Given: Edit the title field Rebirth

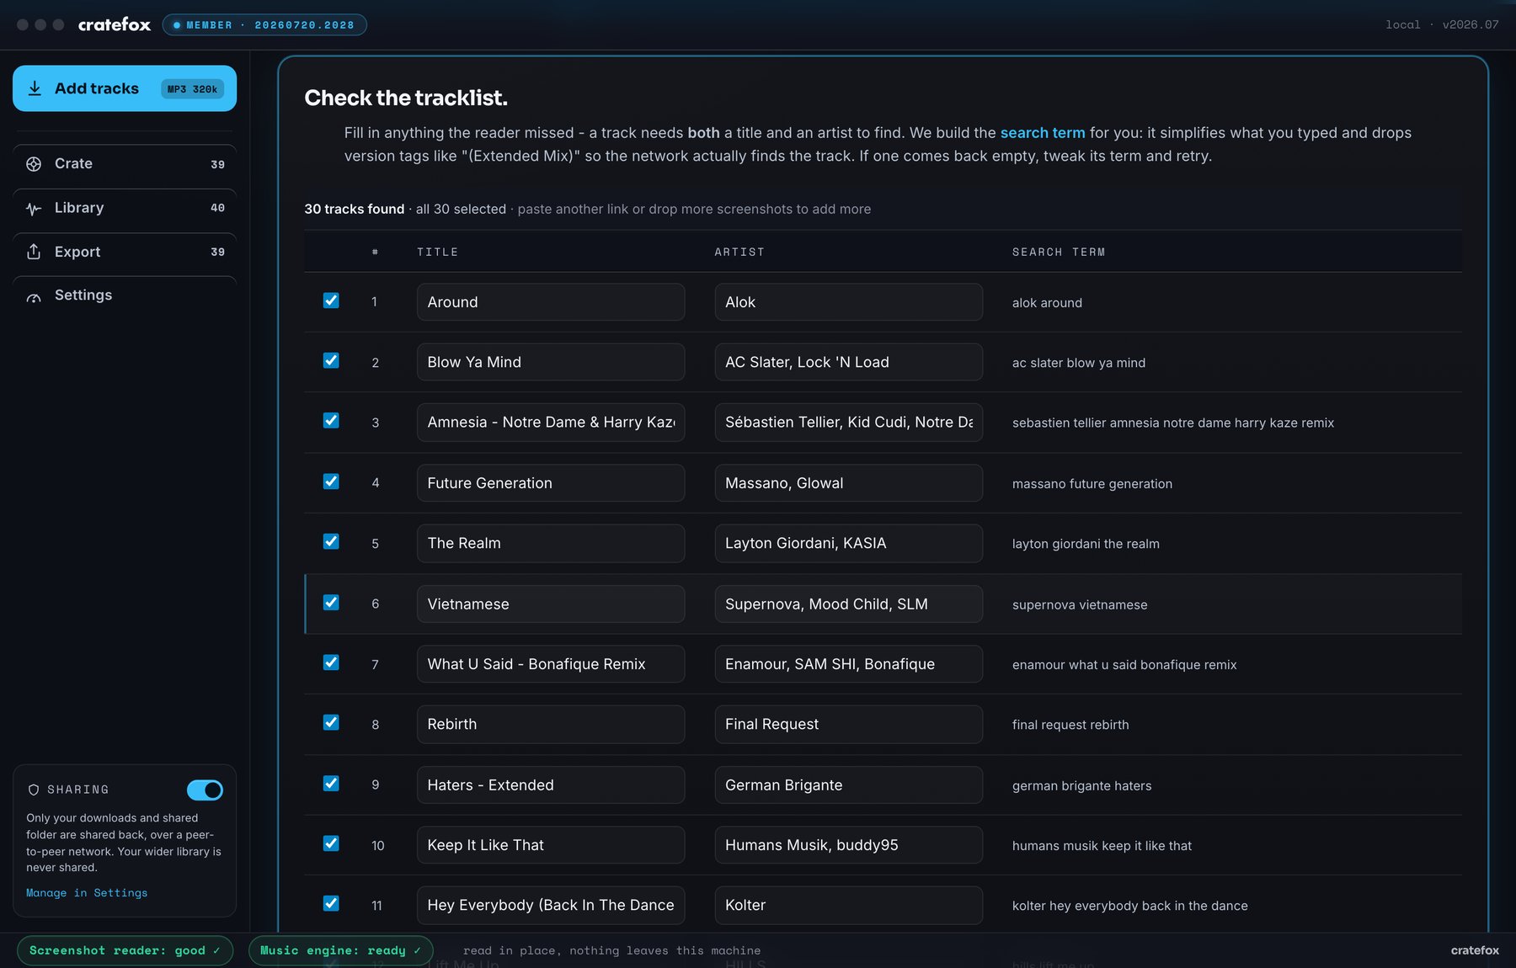Looking at the screenshot, I should pos(551,724).
